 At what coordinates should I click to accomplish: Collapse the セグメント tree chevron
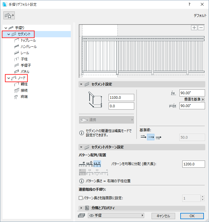9,34
